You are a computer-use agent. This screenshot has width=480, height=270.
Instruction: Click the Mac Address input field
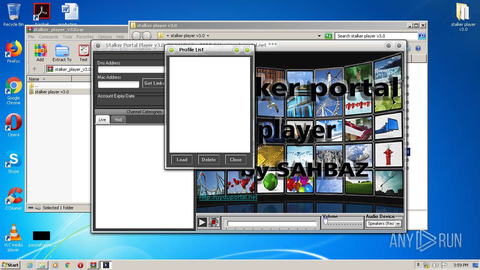(x=118, y=84)
